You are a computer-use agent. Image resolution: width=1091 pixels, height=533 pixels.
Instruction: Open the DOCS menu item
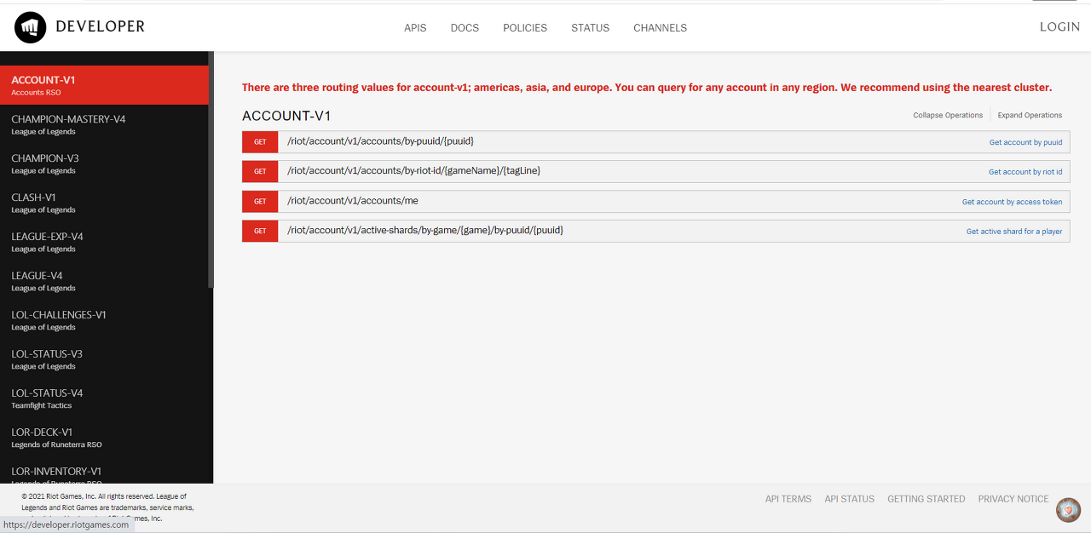[465, 28]
